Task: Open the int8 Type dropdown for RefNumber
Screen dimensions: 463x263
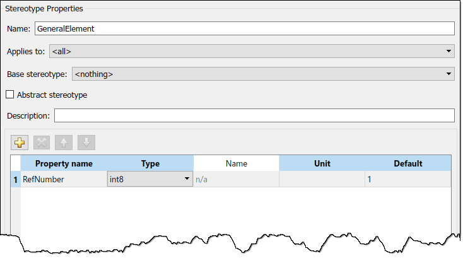Action: click(x=150, y=179)
